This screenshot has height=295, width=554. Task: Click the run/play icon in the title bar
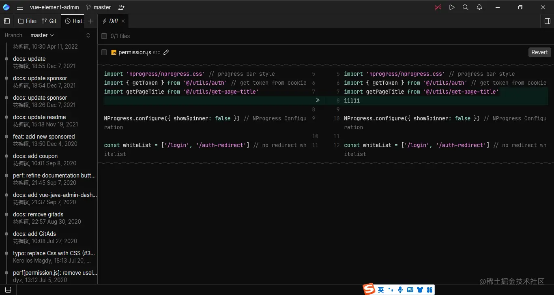(x=452, y=7)
